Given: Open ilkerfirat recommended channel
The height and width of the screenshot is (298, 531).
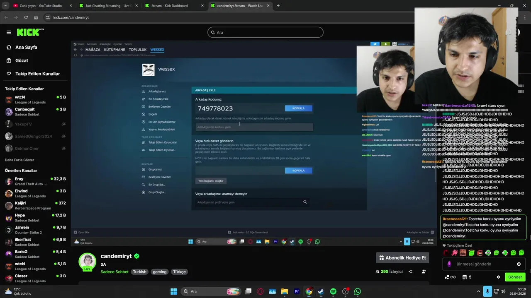Looking at the screenshot, I should [x=35, y=242].
